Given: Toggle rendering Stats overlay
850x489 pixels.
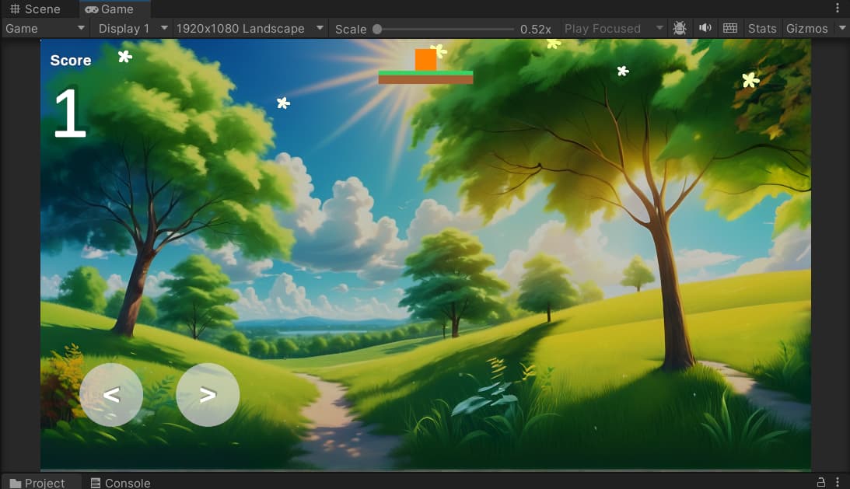Looking at the screenshot, I should (x=761, y=28).
